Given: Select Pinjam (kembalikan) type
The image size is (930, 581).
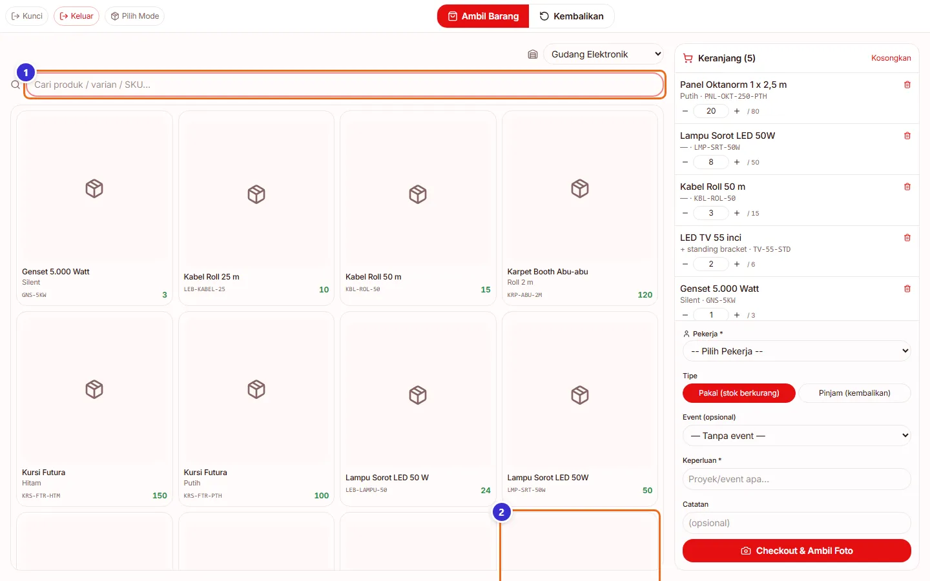Looking at the screenshot, I should tap(854, 393).
